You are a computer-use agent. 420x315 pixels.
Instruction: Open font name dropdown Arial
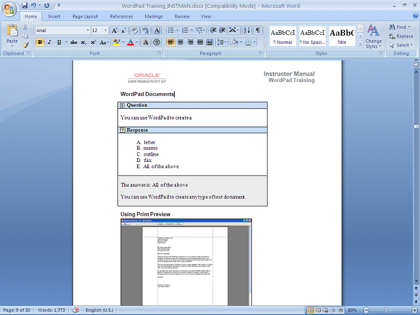tap(87, 31)
